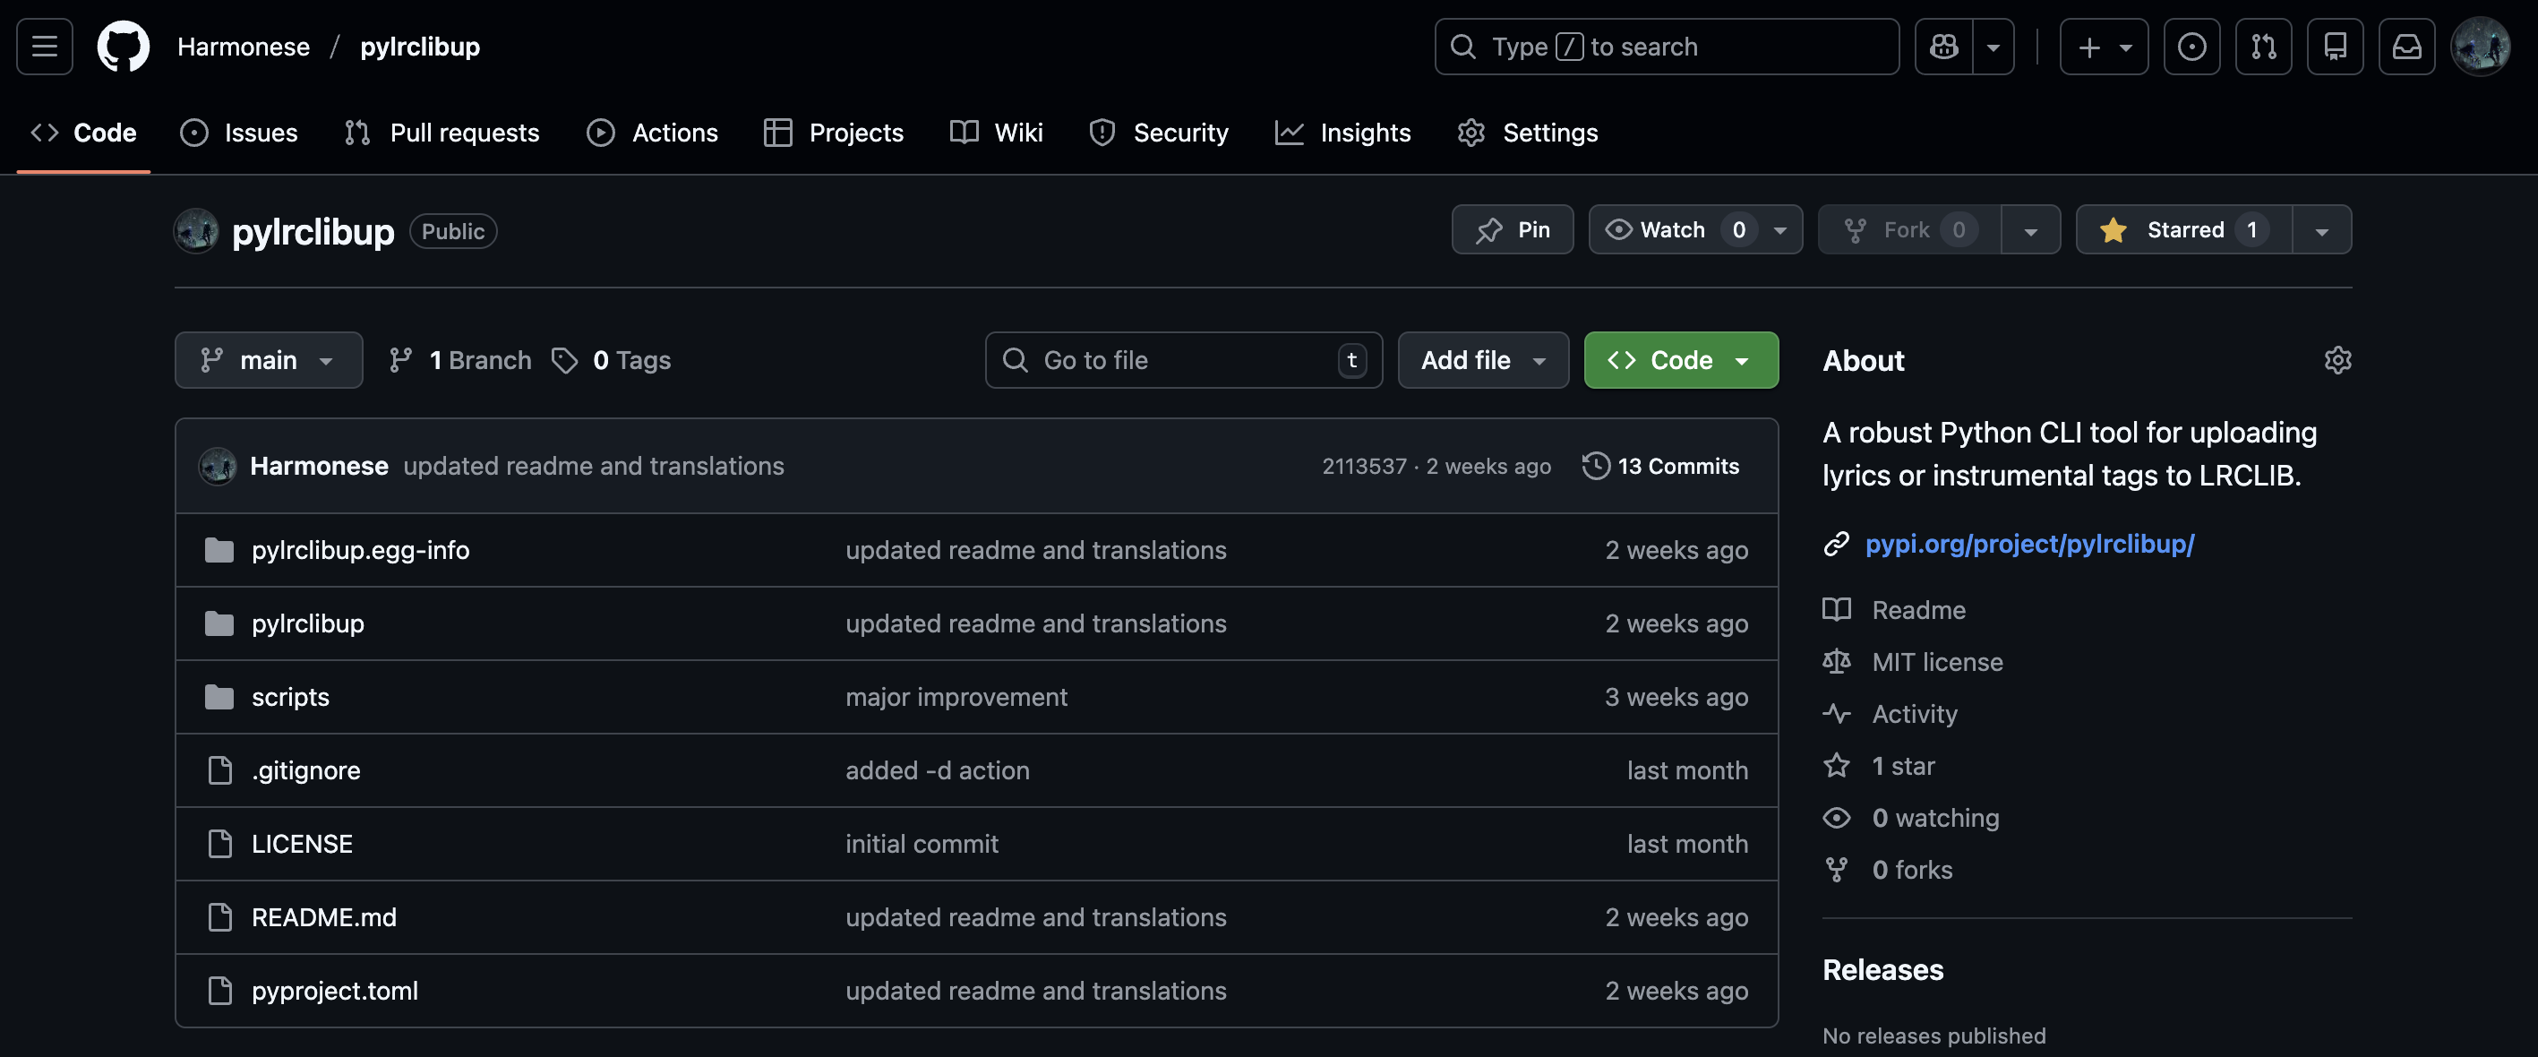Open the Add file dropdown
This screenshot has width=2538, height=1057.
point(1482,360)
